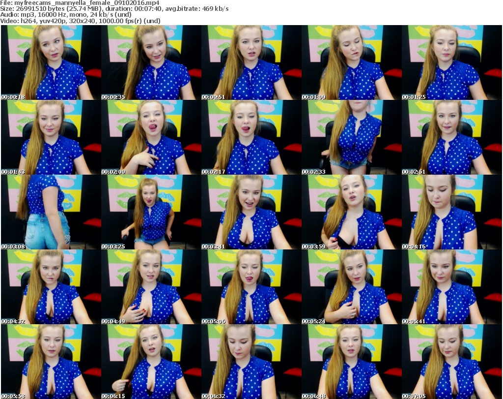This screenshot has width=503, height=399.
Task: Select the thumbnail stamped 00:00:18
Action: click(x=51, y=62)
